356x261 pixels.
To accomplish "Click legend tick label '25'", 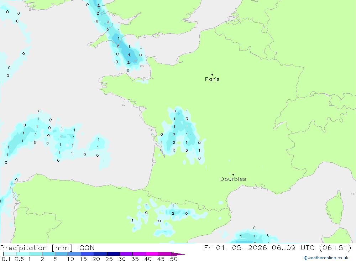I will pyautogui.click(x=109, y=259).
